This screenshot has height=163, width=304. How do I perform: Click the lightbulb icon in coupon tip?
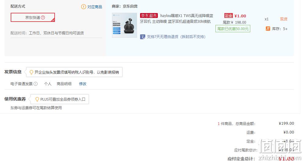pyautogui.click(x=37, y=99)
